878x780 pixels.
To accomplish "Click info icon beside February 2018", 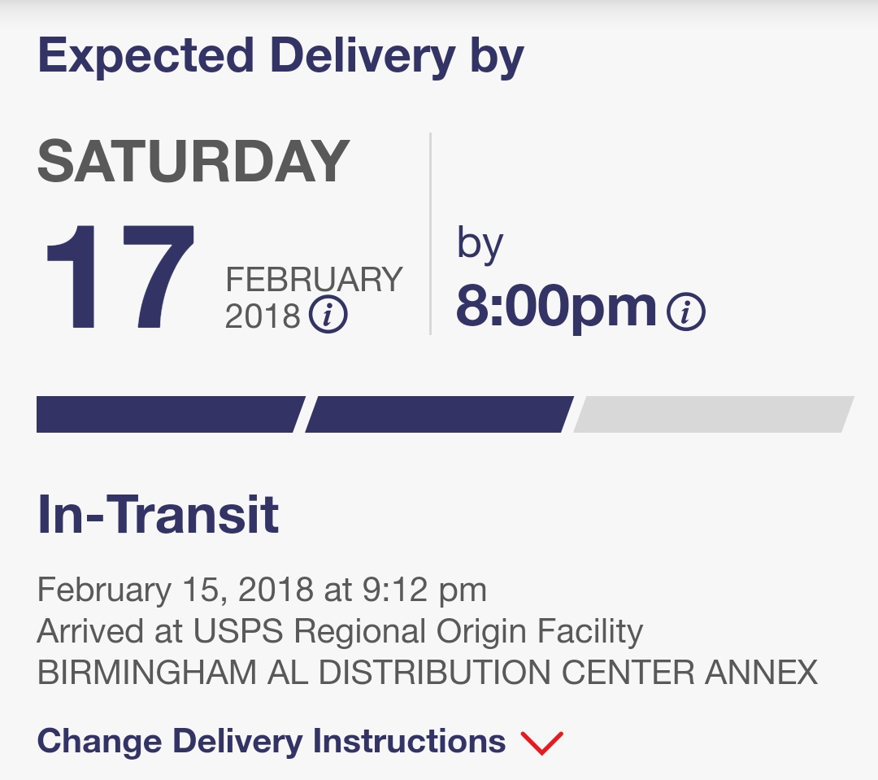I will pos(328,316).
